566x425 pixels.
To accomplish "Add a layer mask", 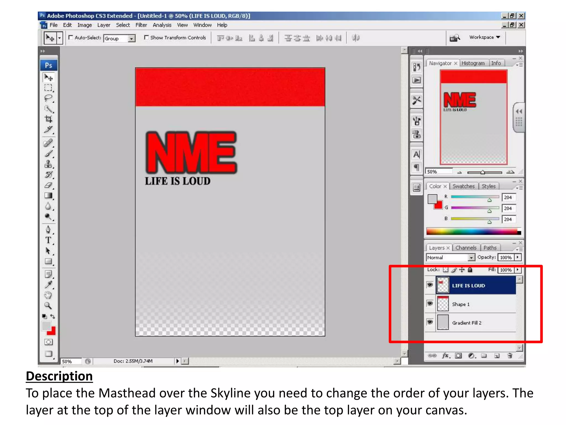I will coord(458,356).
